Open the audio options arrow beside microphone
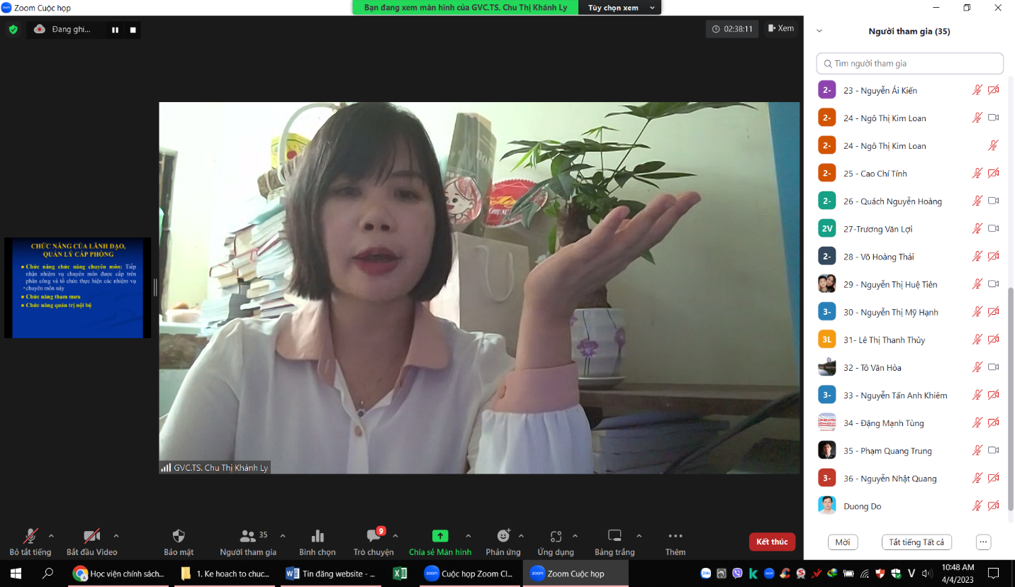The width and height of the screenshot is (1015, 587). 51,536
